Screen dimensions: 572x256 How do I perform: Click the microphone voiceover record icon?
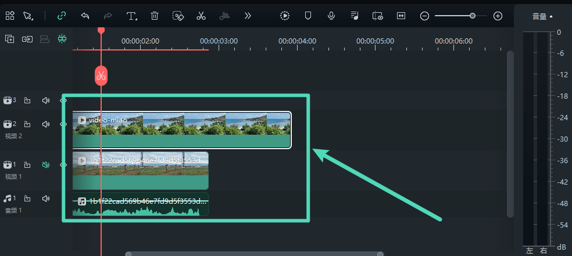331,16
